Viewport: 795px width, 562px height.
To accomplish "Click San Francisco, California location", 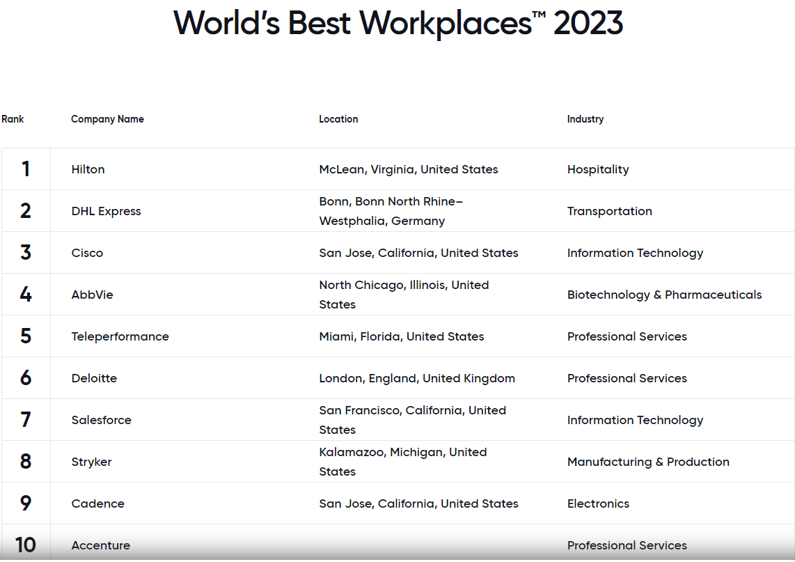I will tap(413, 420).
